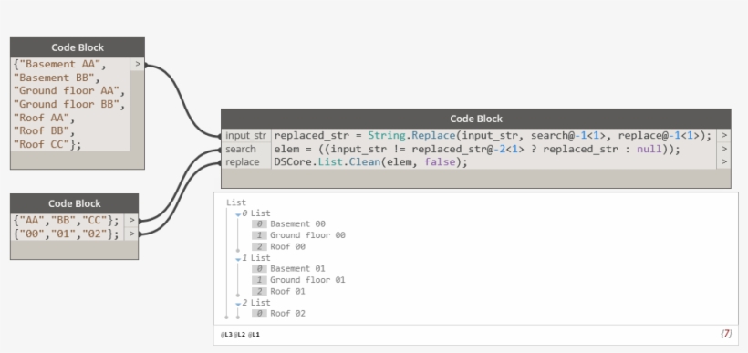748x353 pixels.
Task: Click the DSCore.List.Clean code line
Action: (370, 162)
